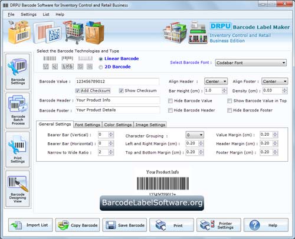
Task: Click the Copy Barcode icon button
Action: (x=77, y=225)
